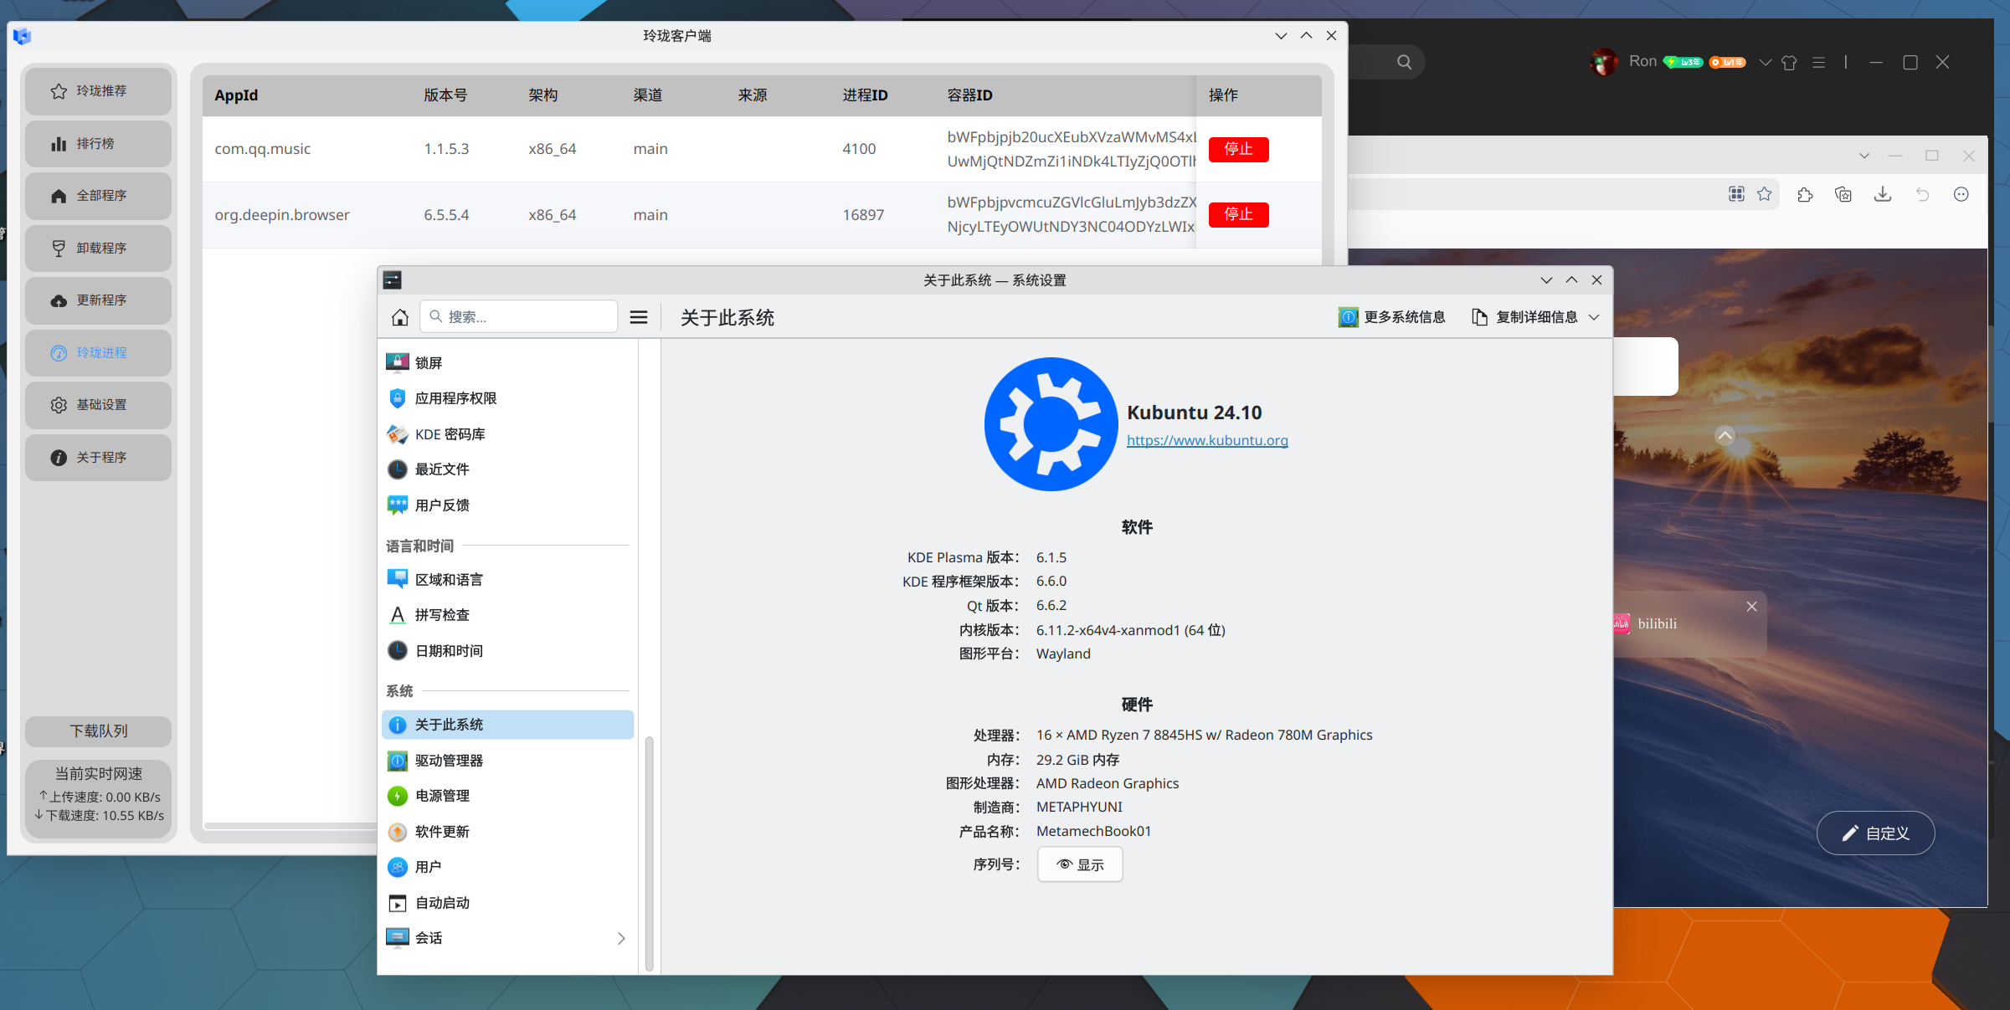Select 关于此系统 in settings sidebar
Image resolution: width=2010 pixels, height=1010 pixels.
[x=507, y=725]
